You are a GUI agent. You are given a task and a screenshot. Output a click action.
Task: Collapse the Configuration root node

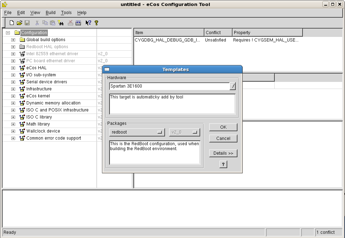8,33
